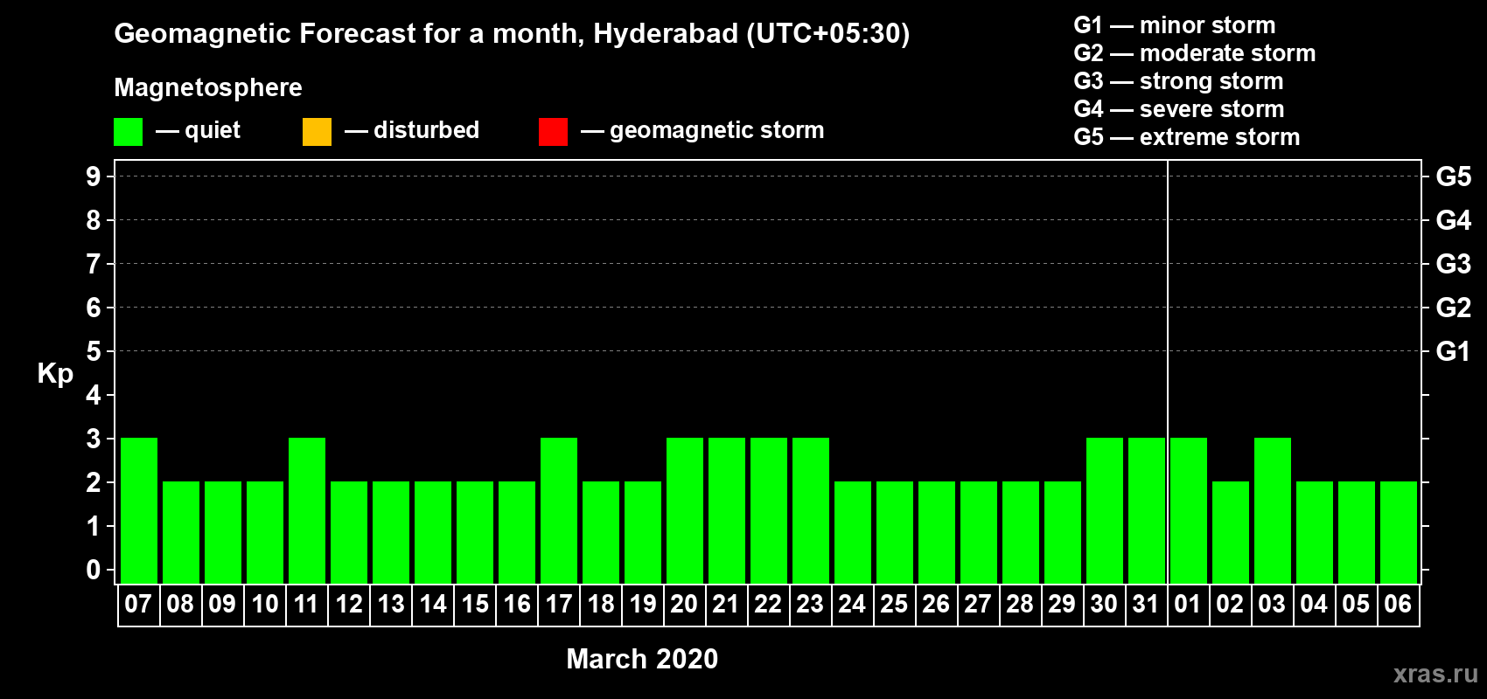
Task: Click the G4 label on right axis
Action: [x=1454, y=220]
